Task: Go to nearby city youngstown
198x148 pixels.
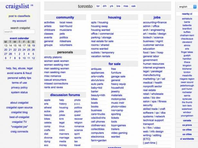Action: [187, 116]
